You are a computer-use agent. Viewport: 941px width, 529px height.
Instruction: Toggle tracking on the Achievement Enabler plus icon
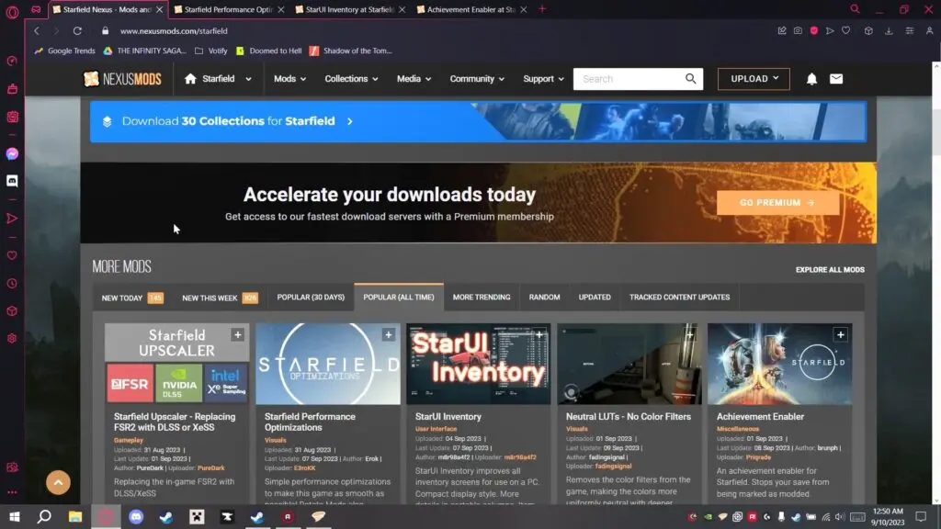click(840, 335)
